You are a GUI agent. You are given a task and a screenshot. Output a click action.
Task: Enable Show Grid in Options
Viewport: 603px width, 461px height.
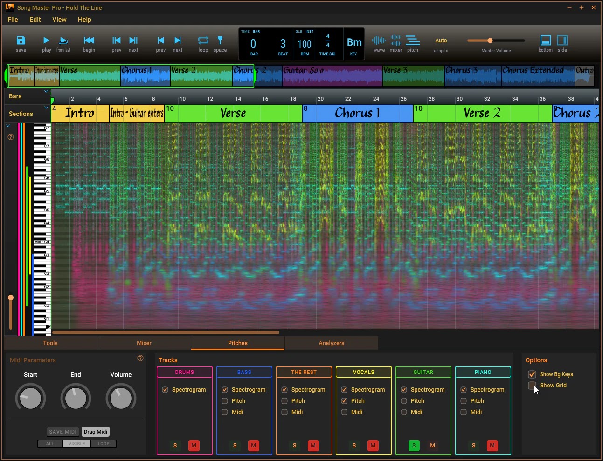click(x=532, y=386)
